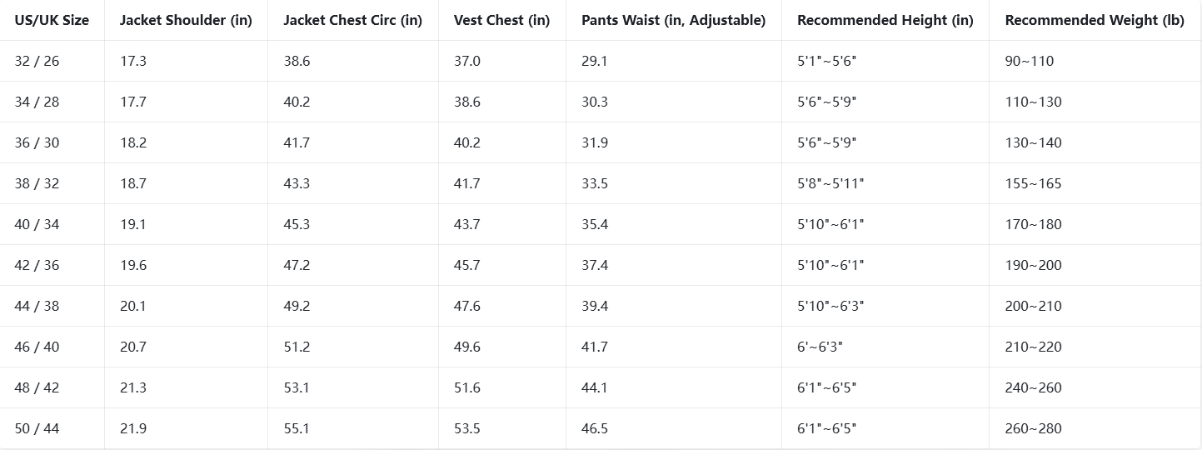The height and width of the screenshot is (450, 1202).
Task: Select the 32 / 26 size cell
Action: [37, 61]
